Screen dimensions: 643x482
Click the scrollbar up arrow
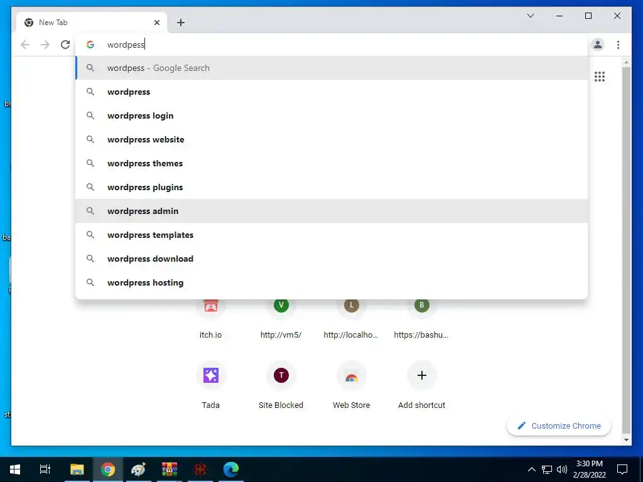click(x=626, y=63)
